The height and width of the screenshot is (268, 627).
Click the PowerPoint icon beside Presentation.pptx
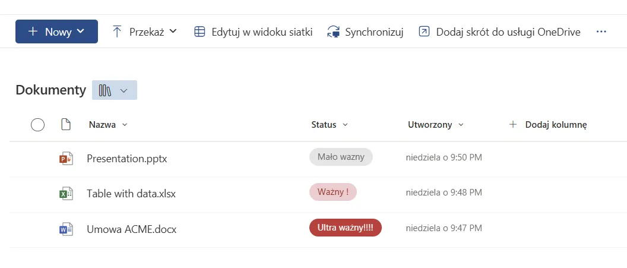pyautogui.click(x=66, y=159)
